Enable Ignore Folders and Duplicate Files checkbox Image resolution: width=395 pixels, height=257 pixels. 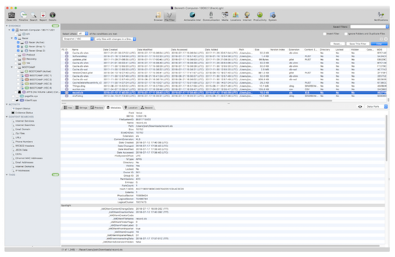(x=346, y=34)
